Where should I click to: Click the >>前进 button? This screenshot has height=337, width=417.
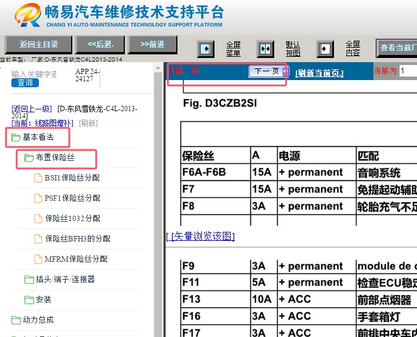152,44
